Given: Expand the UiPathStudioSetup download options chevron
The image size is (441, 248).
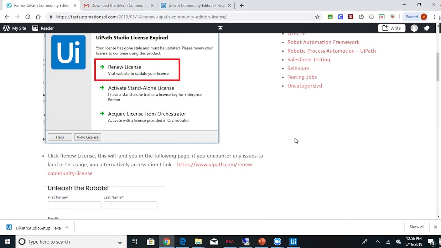Looking at the screenshot, I should coord(67,227).
